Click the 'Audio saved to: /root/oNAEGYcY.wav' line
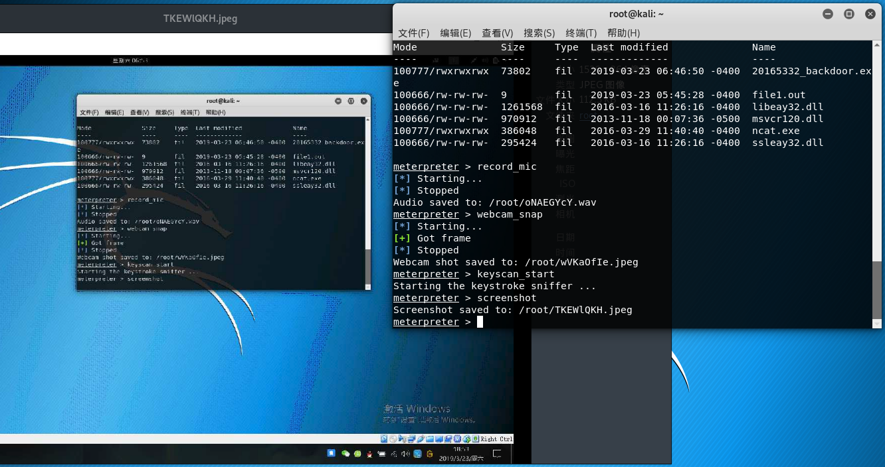This screenshot has height=467, width=885. pyautogui.click(x=495, y=202)
